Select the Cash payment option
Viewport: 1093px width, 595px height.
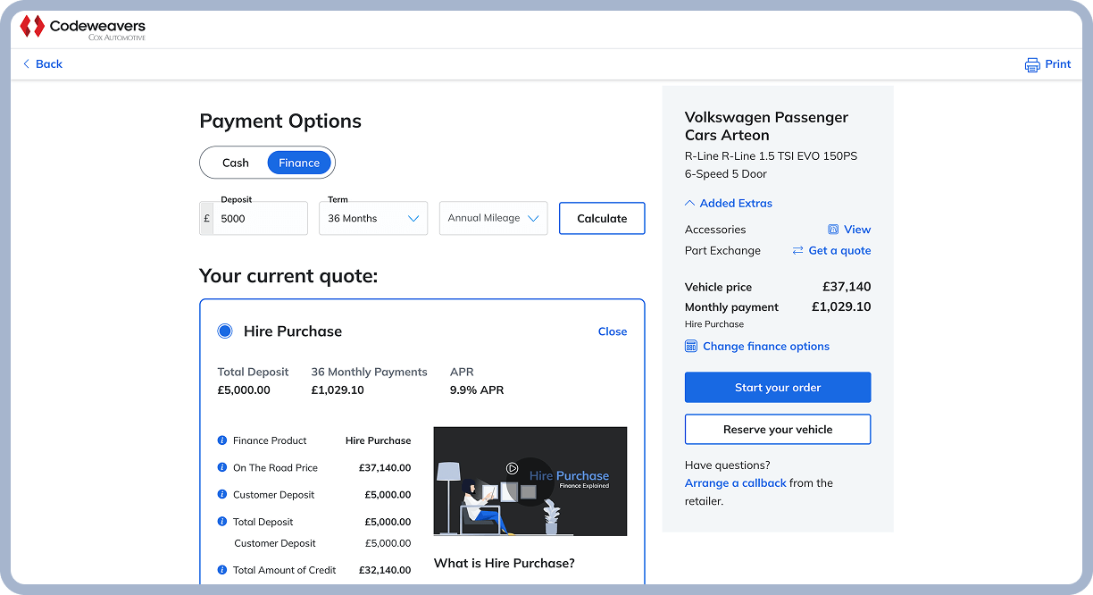(x=236, y=163)
